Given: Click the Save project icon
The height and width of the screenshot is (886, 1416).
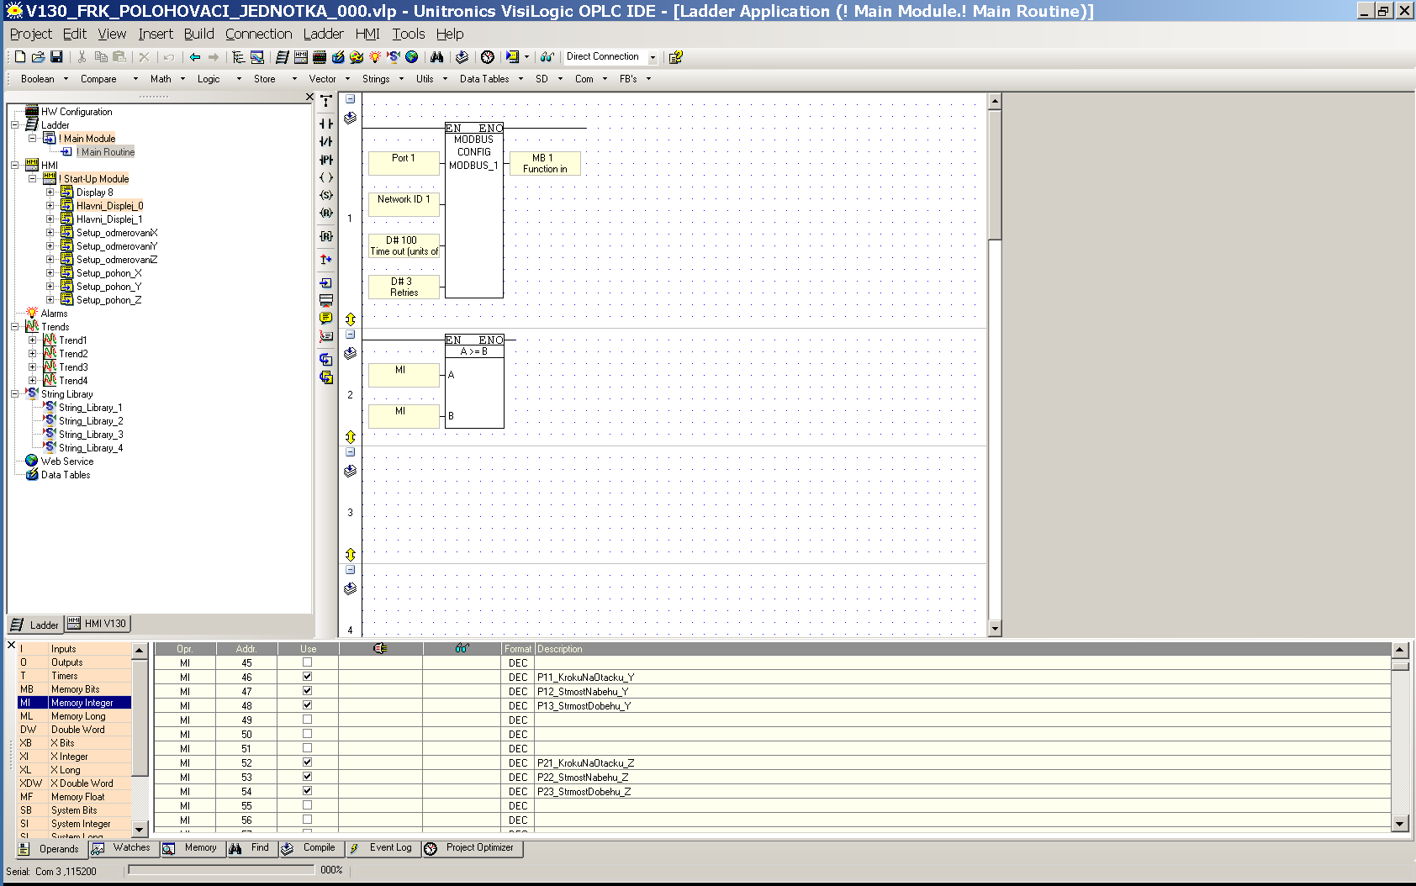Looking at the screenshot, I should pyautogui.click(x=56, y=57).
